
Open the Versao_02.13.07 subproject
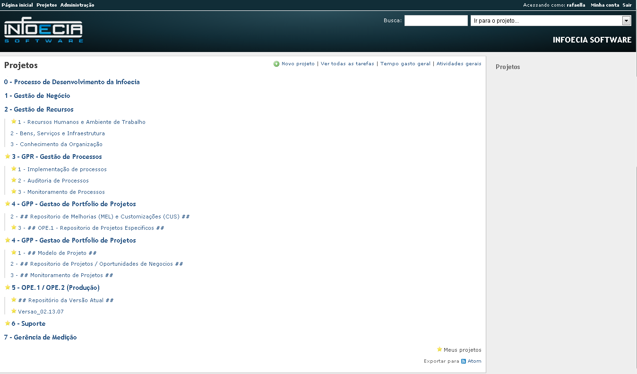[x=41, y=312]
